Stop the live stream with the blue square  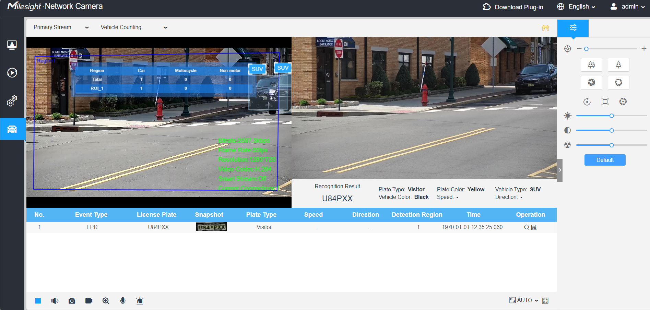click(x=38, y=301)
